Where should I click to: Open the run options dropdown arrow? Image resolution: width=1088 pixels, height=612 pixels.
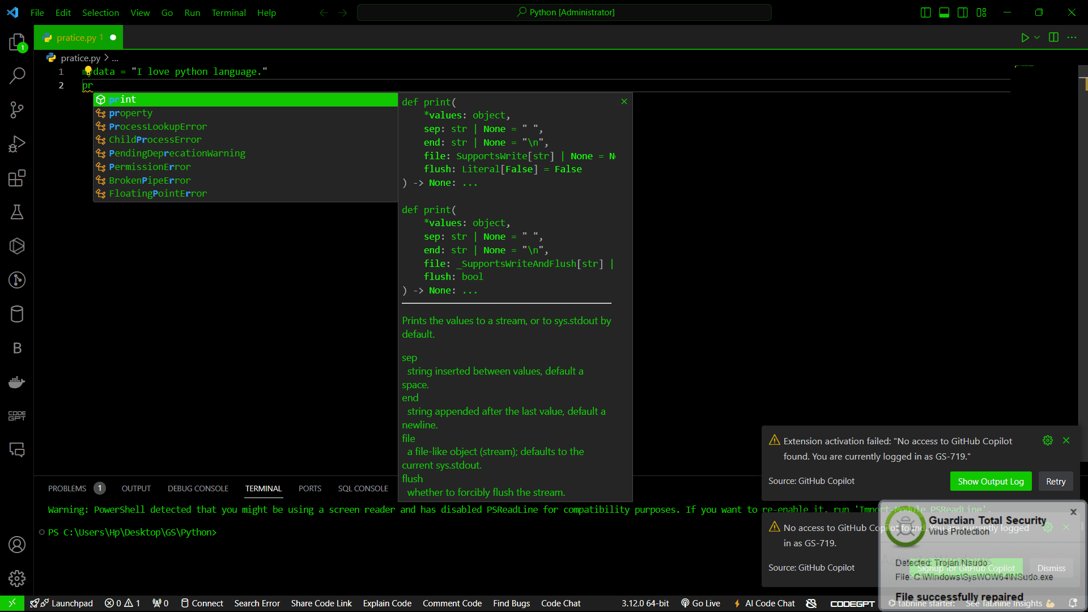point(1037,37)
